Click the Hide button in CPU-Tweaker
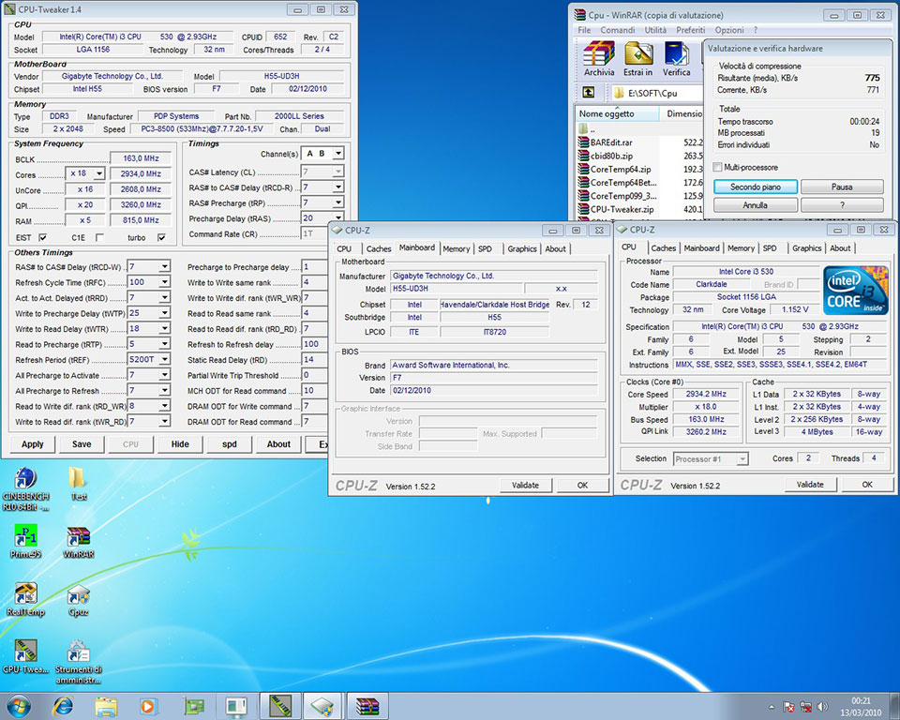Viewport: 900px width, 720px height. 180,443
